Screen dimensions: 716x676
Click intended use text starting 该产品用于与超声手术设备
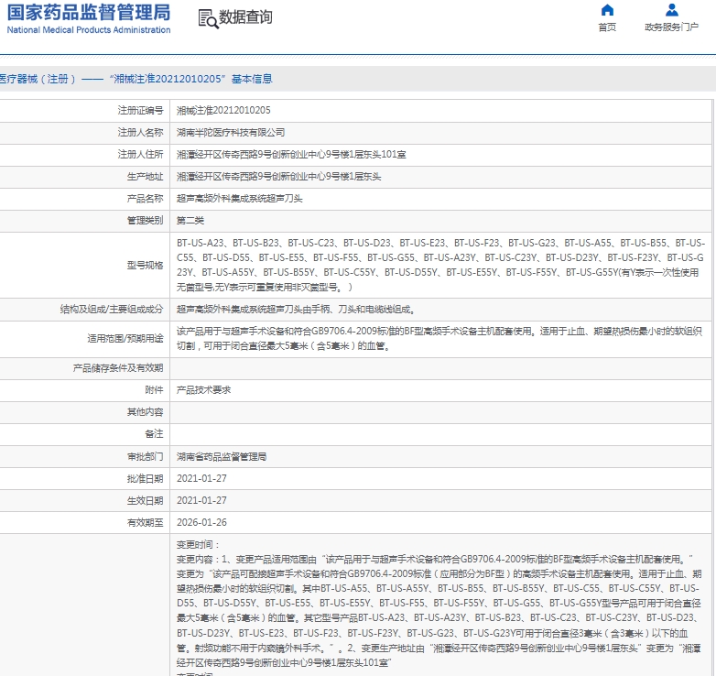coord(439,339)
